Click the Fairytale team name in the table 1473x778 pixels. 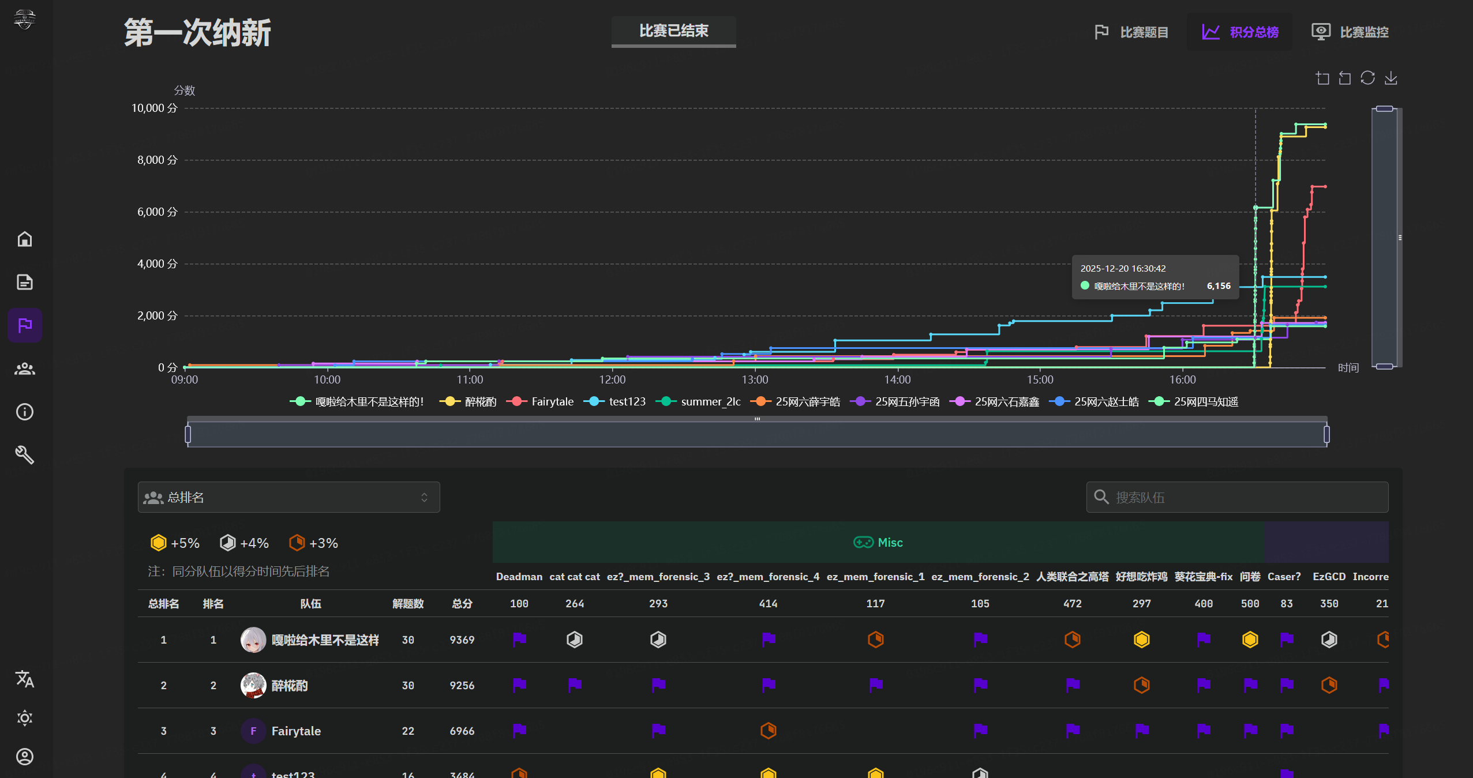click(x=296, y=731)
